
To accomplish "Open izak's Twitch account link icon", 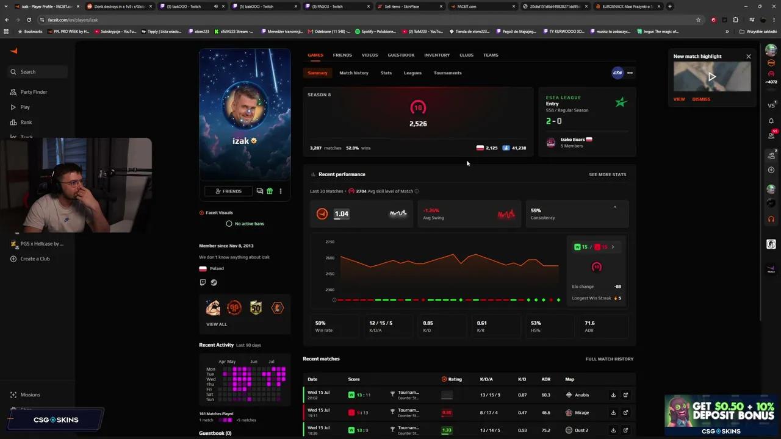I will [x=203, y=282].
